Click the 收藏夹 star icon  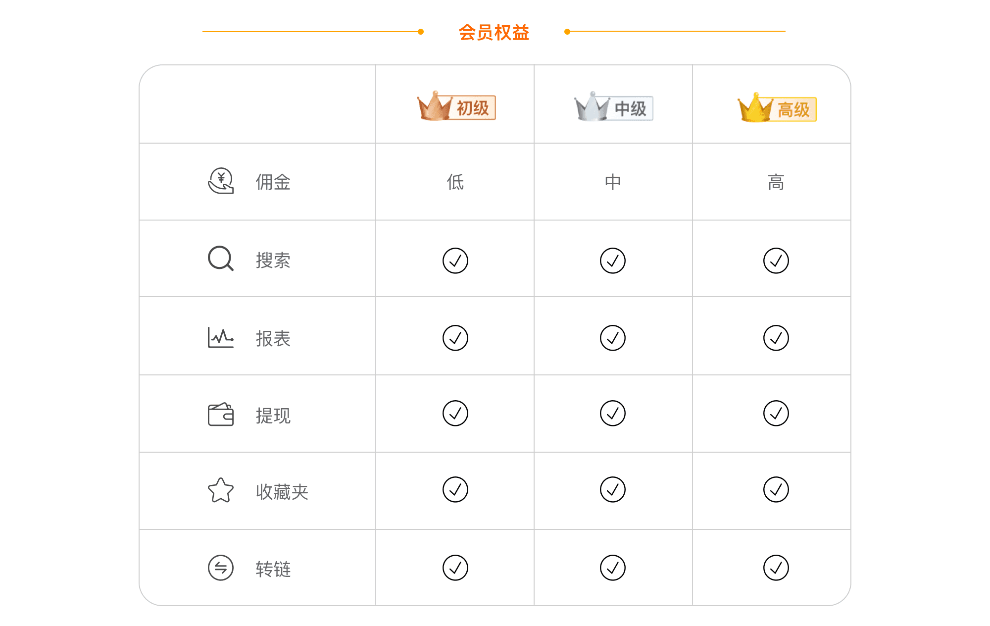click(x=220, y=490)
